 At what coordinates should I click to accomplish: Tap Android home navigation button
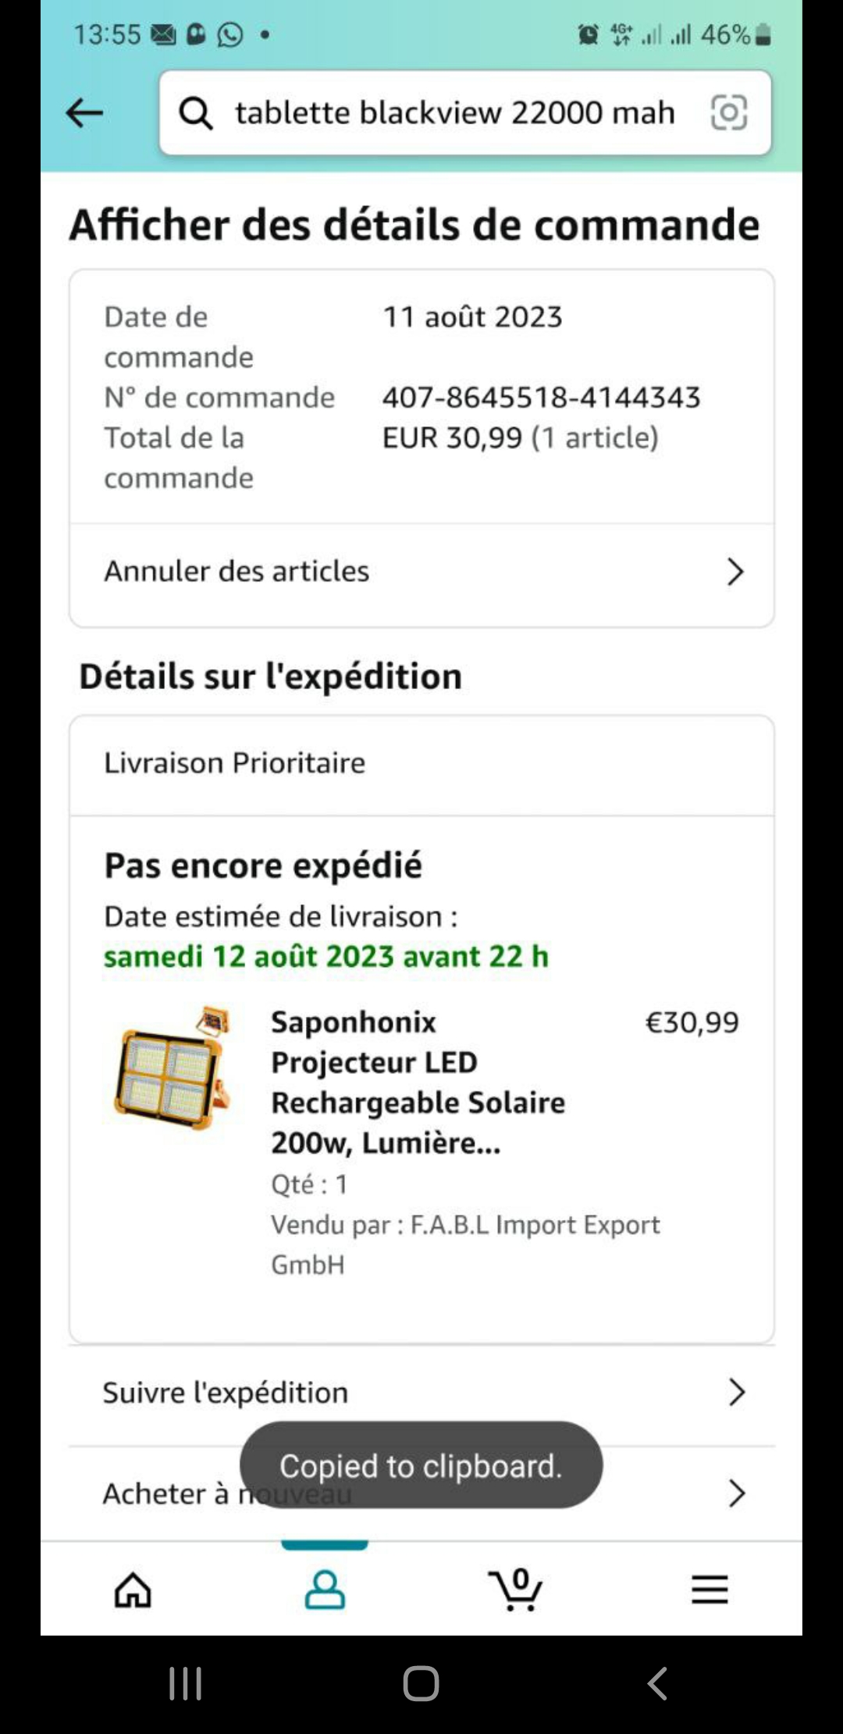point(421,1684)
